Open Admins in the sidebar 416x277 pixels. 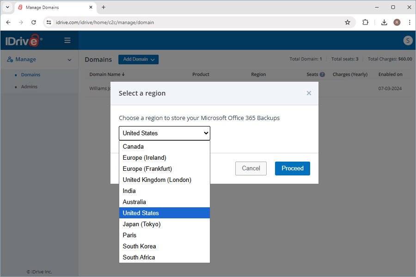(29, 87)
